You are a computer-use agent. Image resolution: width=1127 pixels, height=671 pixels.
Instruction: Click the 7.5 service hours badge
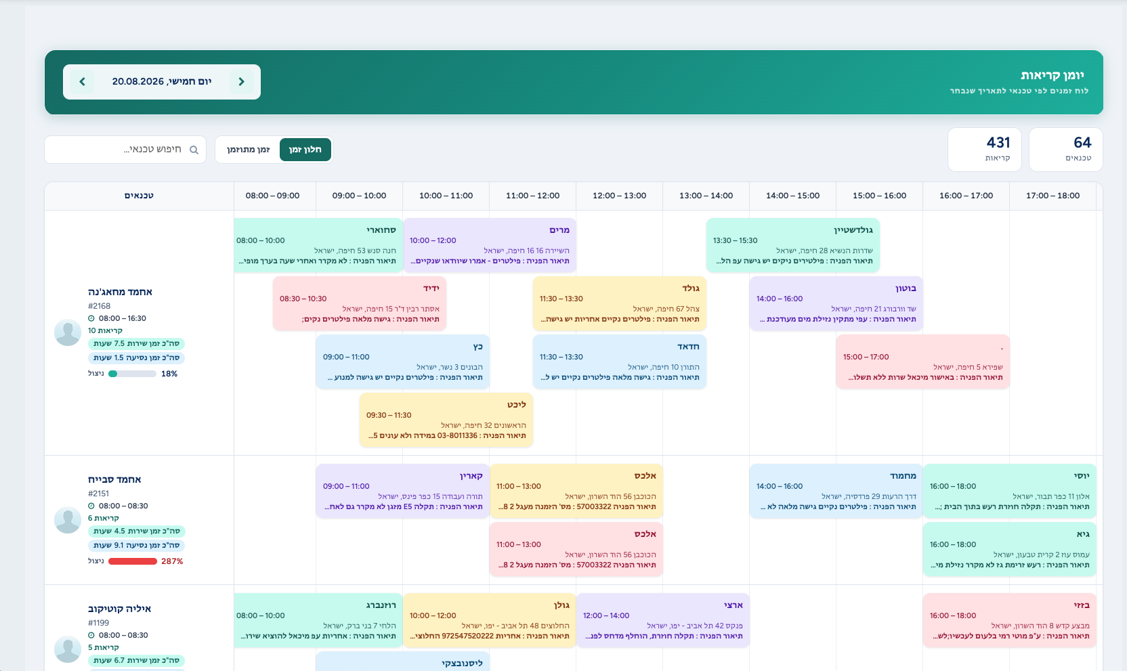pos(136,344)
